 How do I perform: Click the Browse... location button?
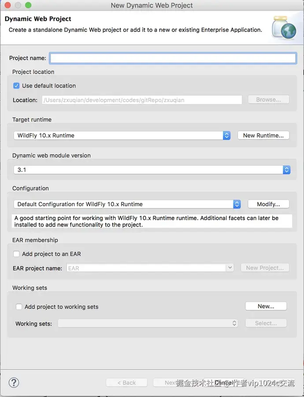[x=268, y=100]
